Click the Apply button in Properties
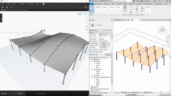Viewport: 171px width, 96px height. tap(109, 55)
